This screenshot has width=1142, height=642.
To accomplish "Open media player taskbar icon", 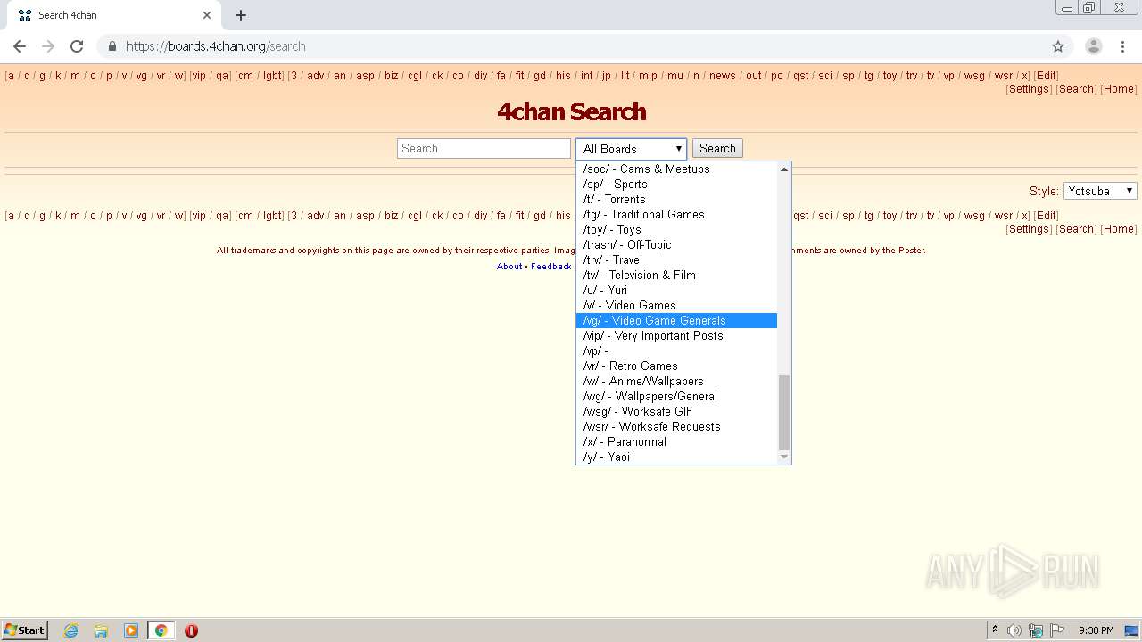I will tap(131, 630).
